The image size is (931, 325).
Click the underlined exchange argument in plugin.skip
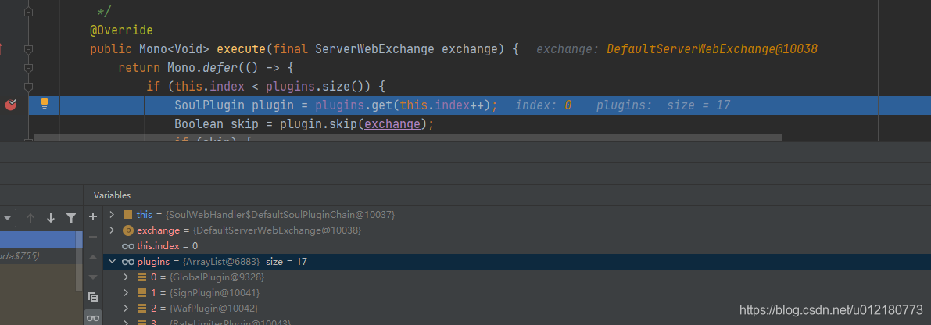coord(392,124)
